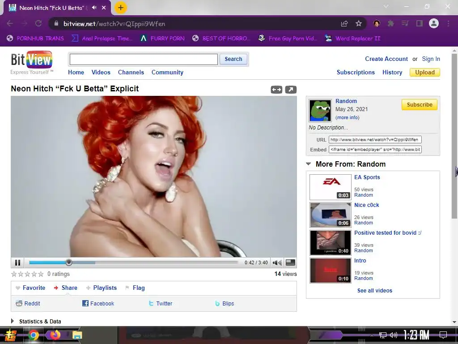The height and width of the screenshot is (344, 458).
Task: Open the Windows Start button
Action: (x=10, y=335)
